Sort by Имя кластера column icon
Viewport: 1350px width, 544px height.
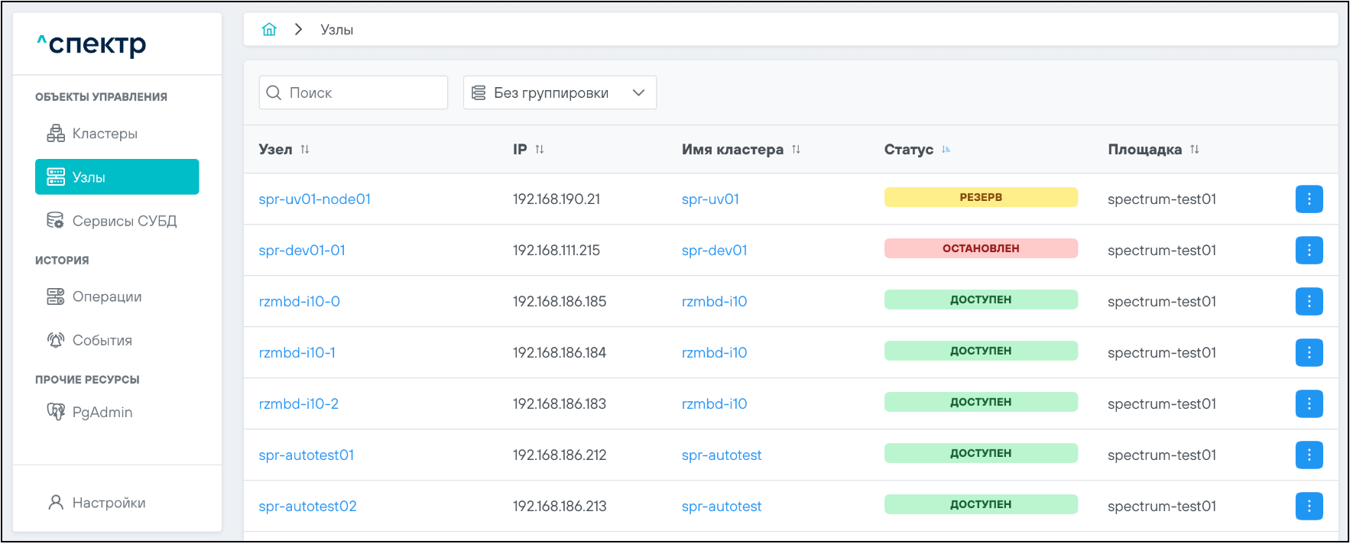click(796, 150)
